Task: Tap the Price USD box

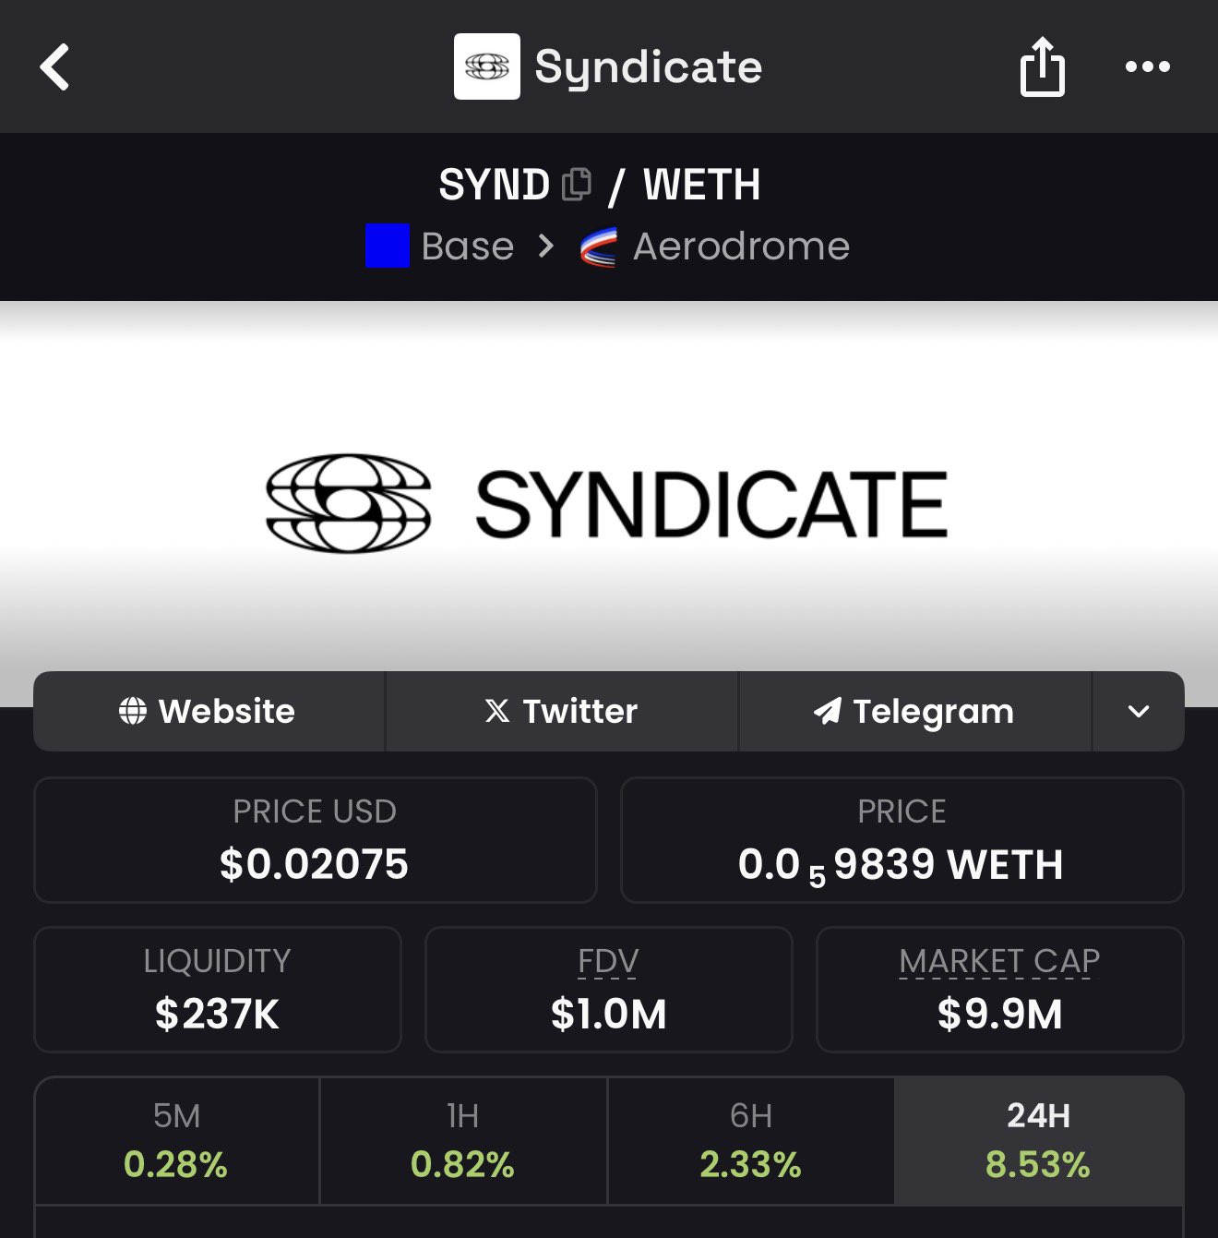Action: coord(315,840)
